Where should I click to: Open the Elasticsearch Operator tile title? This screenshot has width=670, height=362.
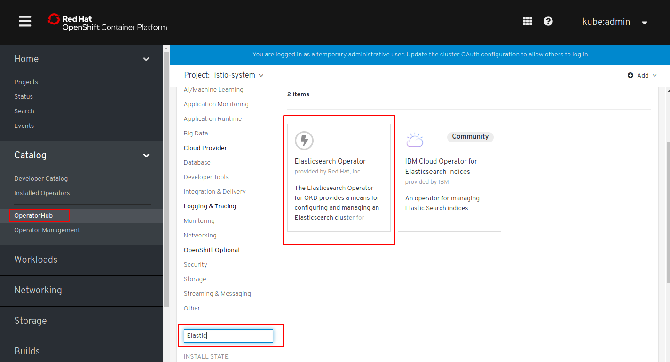(330, 161)
